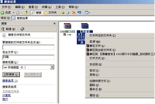
Task: Click the 搜索结果 address bar field
Action: (x=83, y=18)
